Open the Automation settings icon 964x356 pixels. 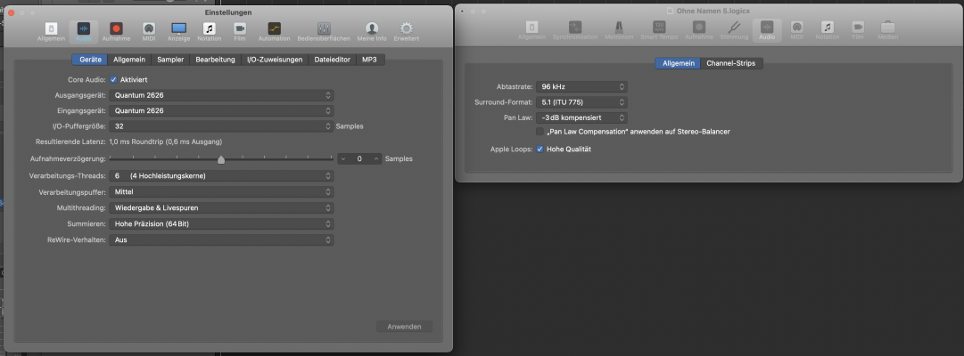(x=274, y=31)
